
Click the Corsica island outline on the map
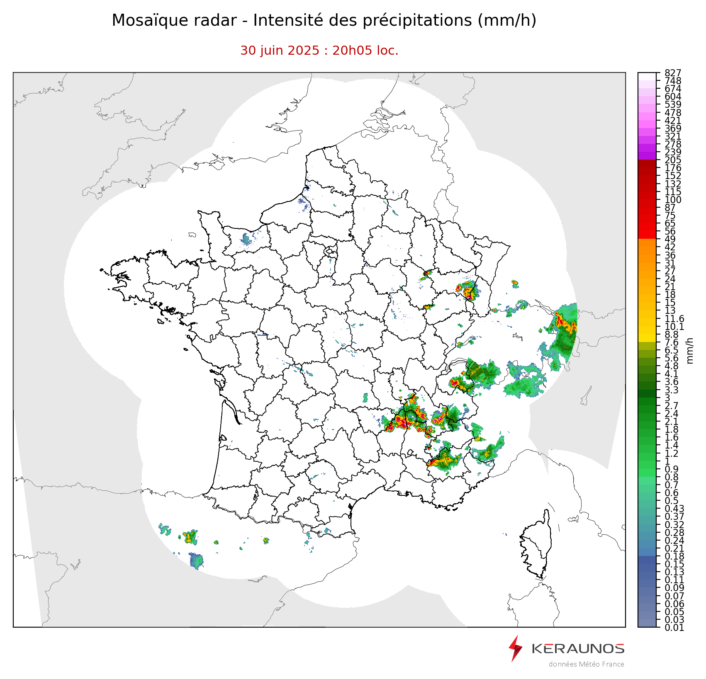pyautogui.click(x=536, y=545)
